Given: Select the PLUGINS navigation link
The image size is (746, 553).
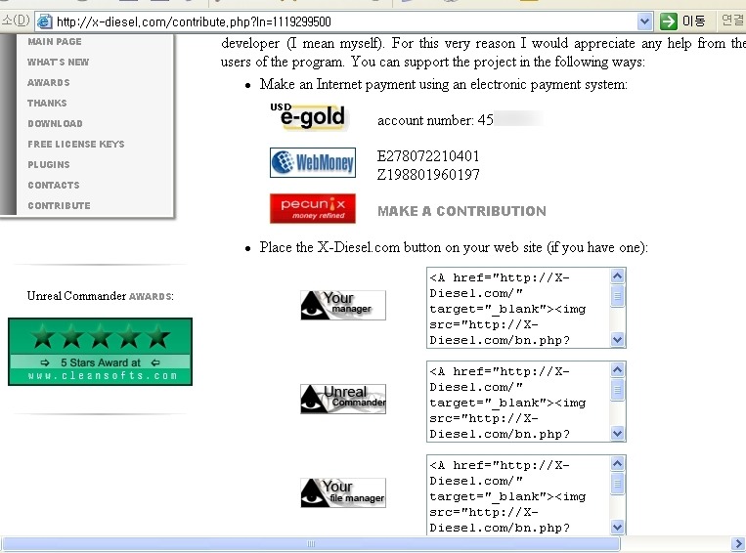Looking at the screenshot, I should tap(49, 165).
